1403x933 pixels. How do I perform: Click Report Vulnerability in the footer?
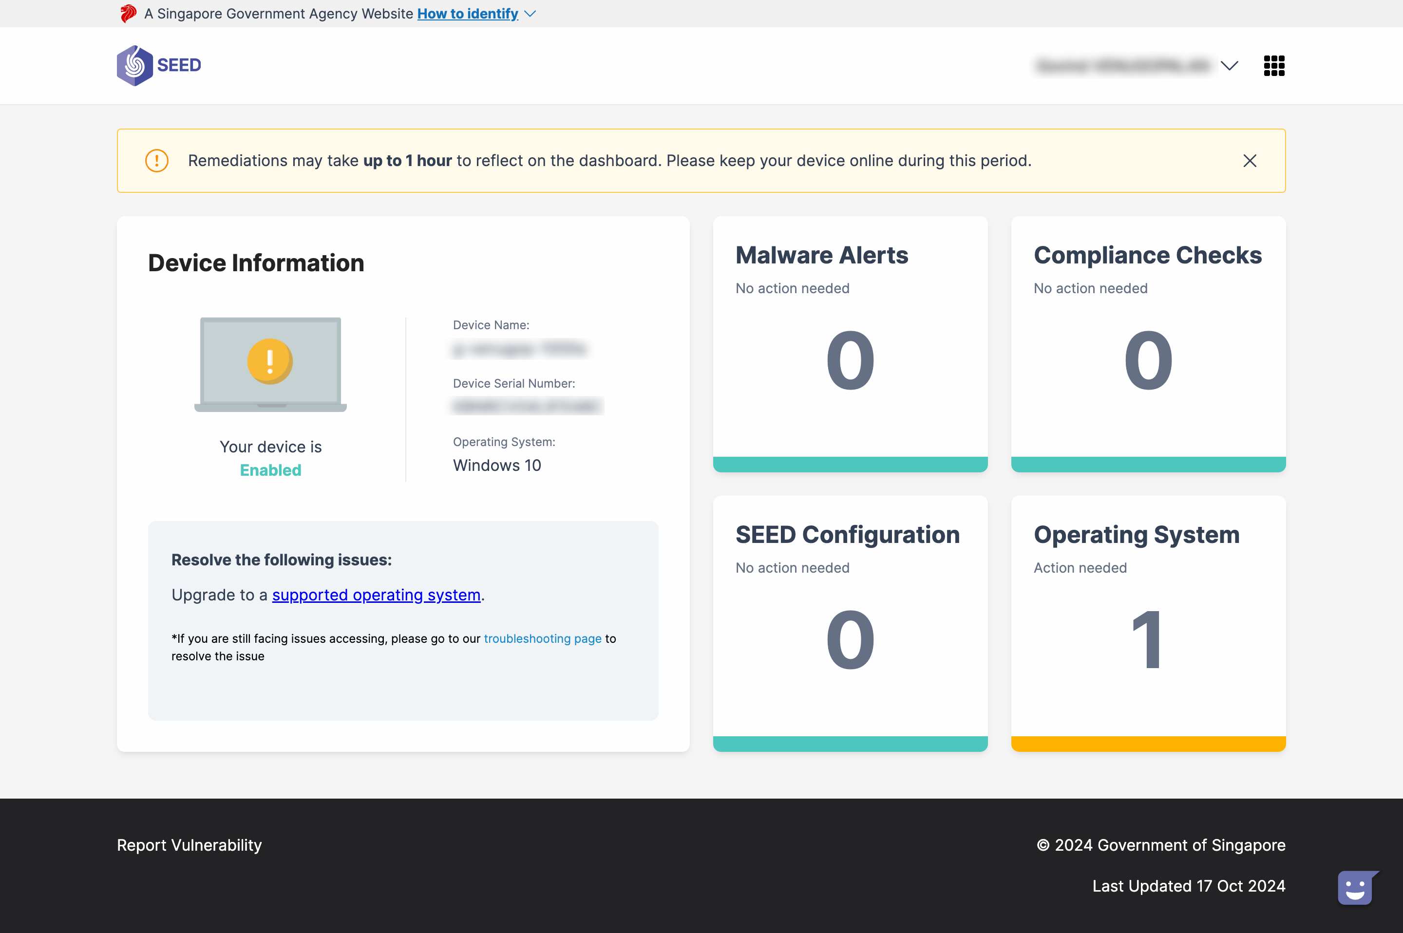pyautogui.click(x=190, y=844)
